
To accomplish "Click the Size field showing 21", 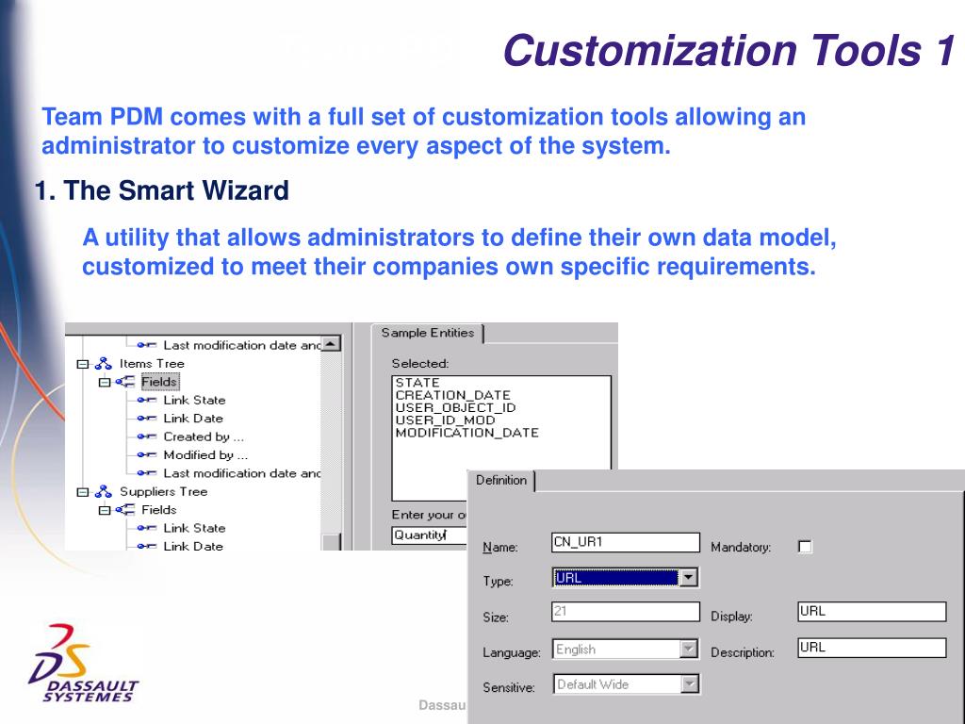I will click(x=626, y=611).
